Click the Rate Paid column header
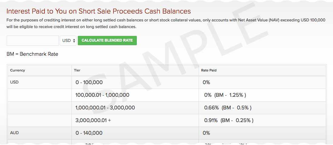 (x=209, y=70)
